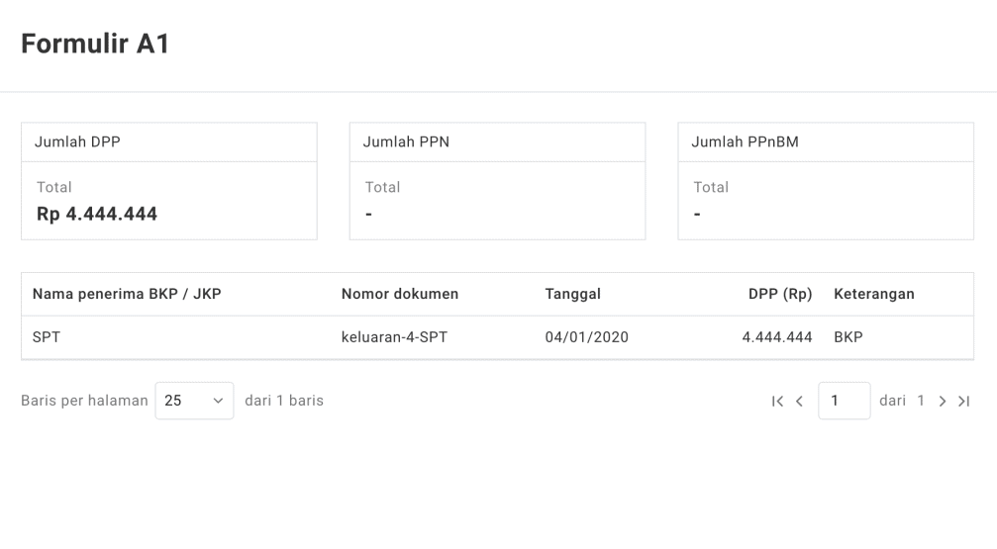Select the date 04/01/2020 cell
Screen dimensions: 997x549
tap(587, 337)
